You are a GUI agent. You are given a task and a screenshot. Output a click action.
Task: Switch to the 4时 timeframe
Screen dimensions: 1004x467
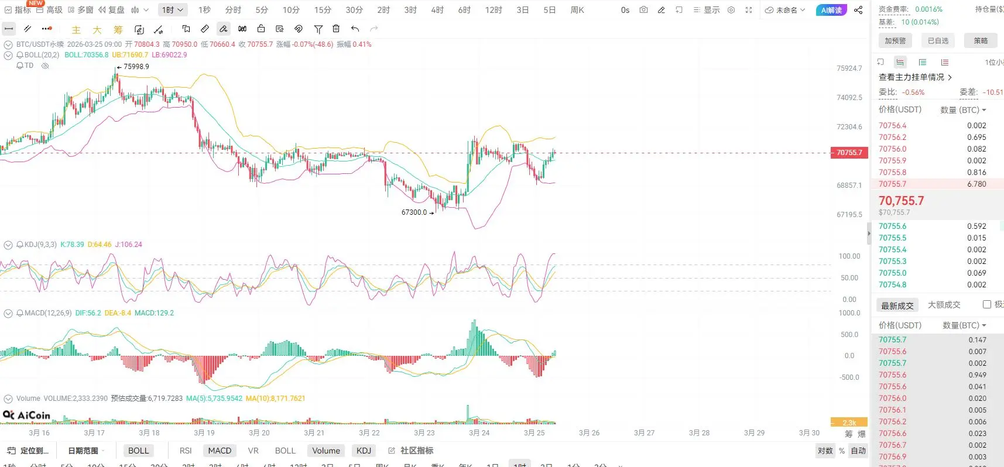click(437, 10)
